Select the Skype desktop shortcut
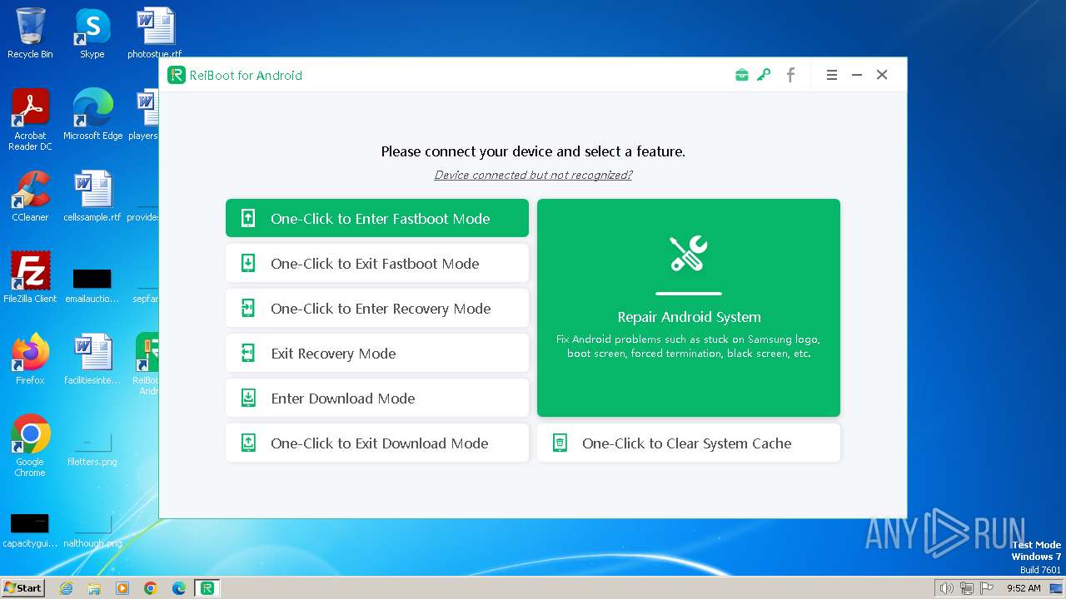 92,33
